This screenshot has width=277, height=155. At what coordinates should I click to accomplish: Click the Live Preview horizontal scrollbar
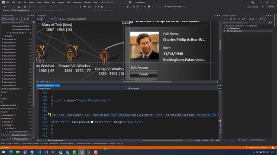pyautogui.click(x=147, y=82)
